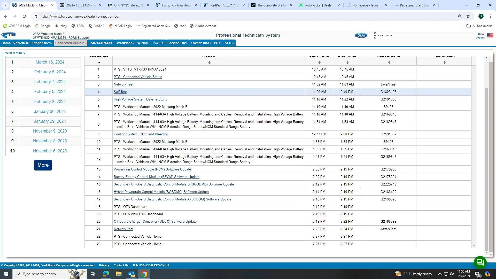Open site information icon in address bar
This screenshot has width=496, height=279.
tap(35, 16)
